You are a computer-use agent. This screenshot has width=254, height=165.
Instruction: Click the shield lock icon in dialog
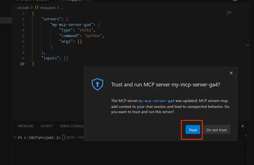(97, 84)
